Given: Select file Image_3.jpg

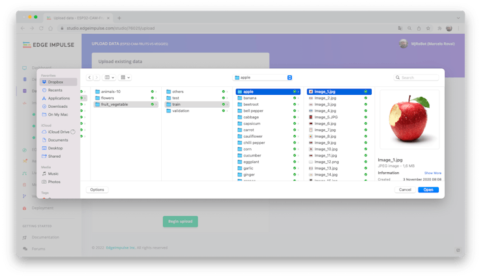Looking at the screenshot, I should pos(339,105).
